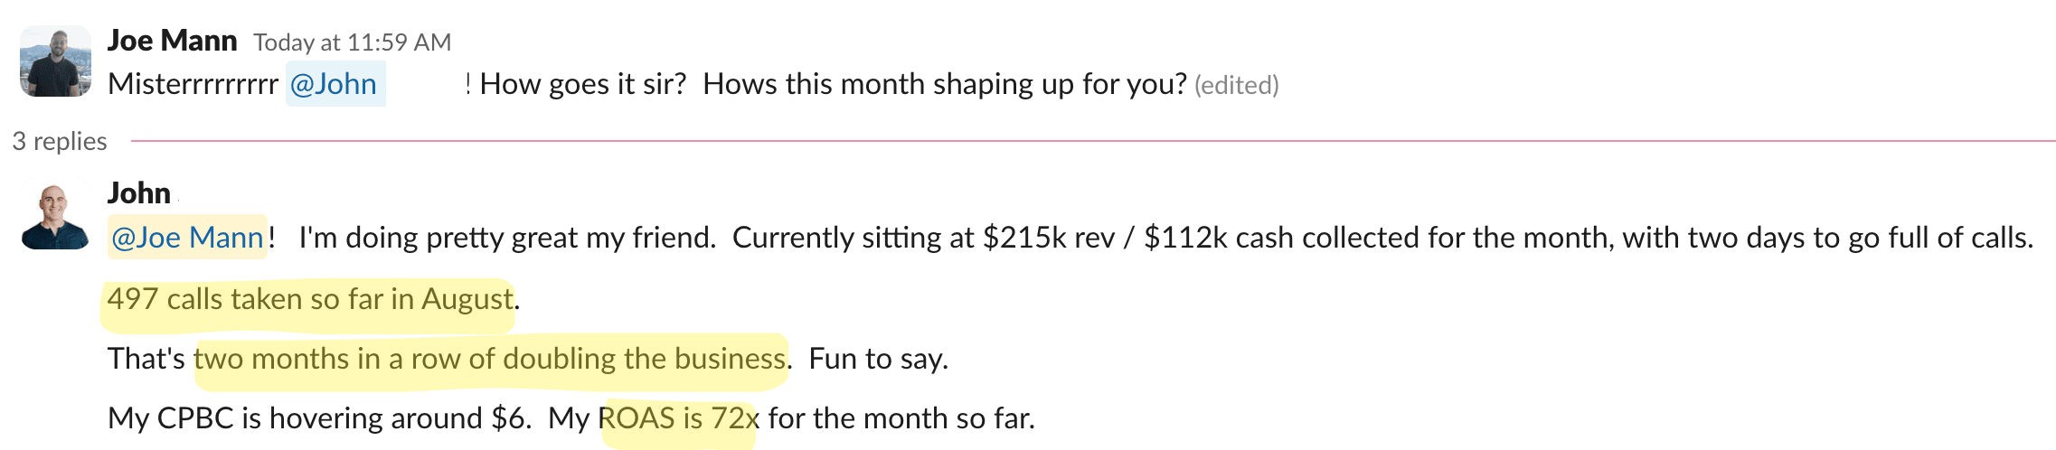Image resolution: width=2056 pixels, height=450 pixels.
Task: Click John's profile avatar in the reply
Action: click(55, 217)
